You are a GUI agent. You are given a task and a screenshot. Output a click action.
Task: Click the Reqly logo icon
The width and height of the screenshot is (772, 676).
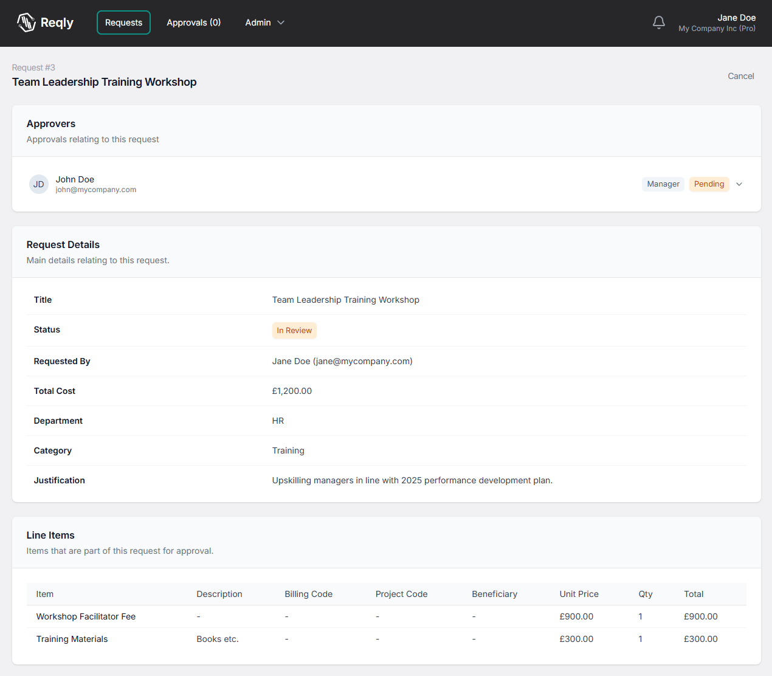click(x=26, y=22)
